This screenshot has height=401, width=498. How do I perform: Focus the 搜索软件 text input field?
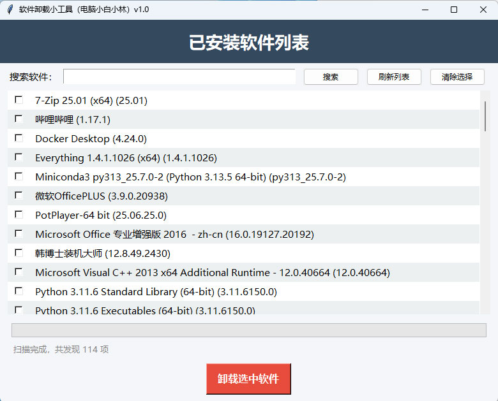(x=179, y=77)
